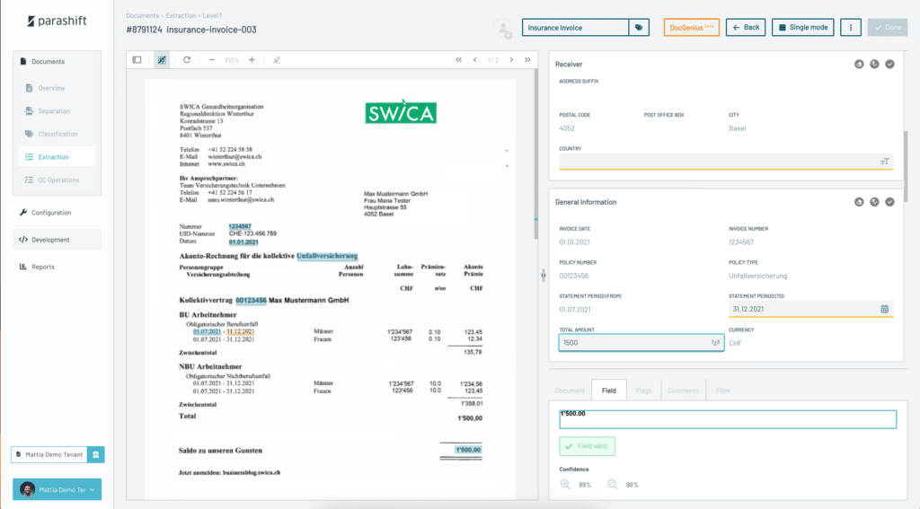Open the Mattia Demo Ter user dropdown

(x=57, y=489)
